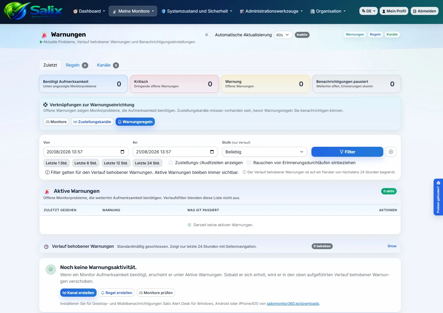Open the DE language dropdown

(x=369, y=11)
